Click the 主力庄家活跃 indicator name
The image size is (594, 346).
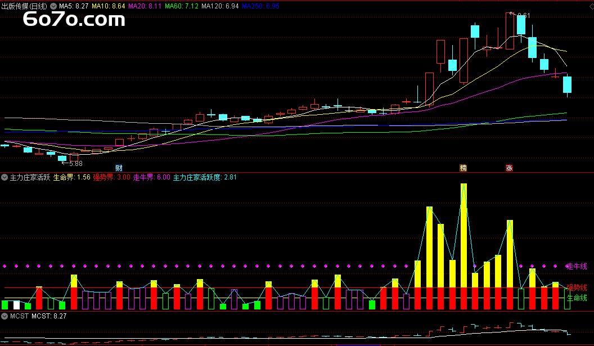click(x=30, y=177)
